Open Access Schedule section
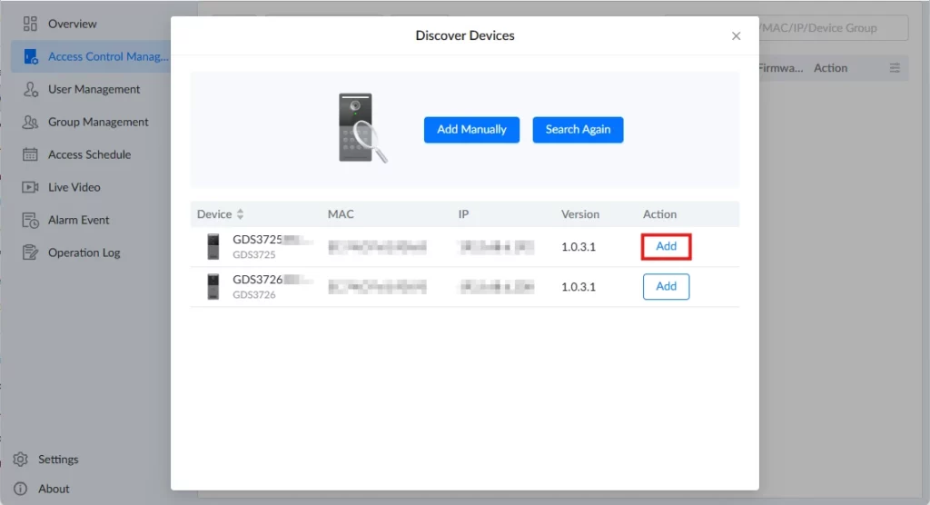Image resolution: width=930 pixels, height=505 pixels. point(90,154)
